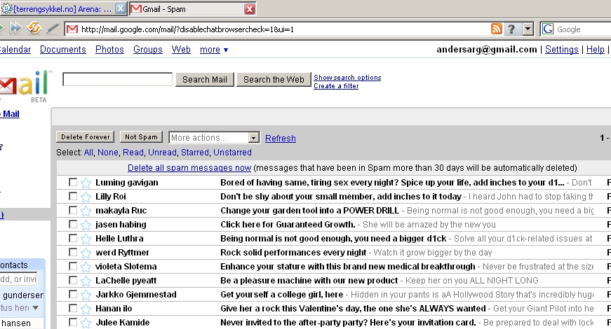The image size is (611, 329).
Task: Open the Documents link
Action: tap(63, 50)
